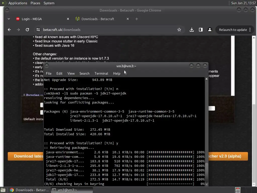Click Download latest orange button on page
This screenshot has width=257, height=193.
tap(26, 156)
